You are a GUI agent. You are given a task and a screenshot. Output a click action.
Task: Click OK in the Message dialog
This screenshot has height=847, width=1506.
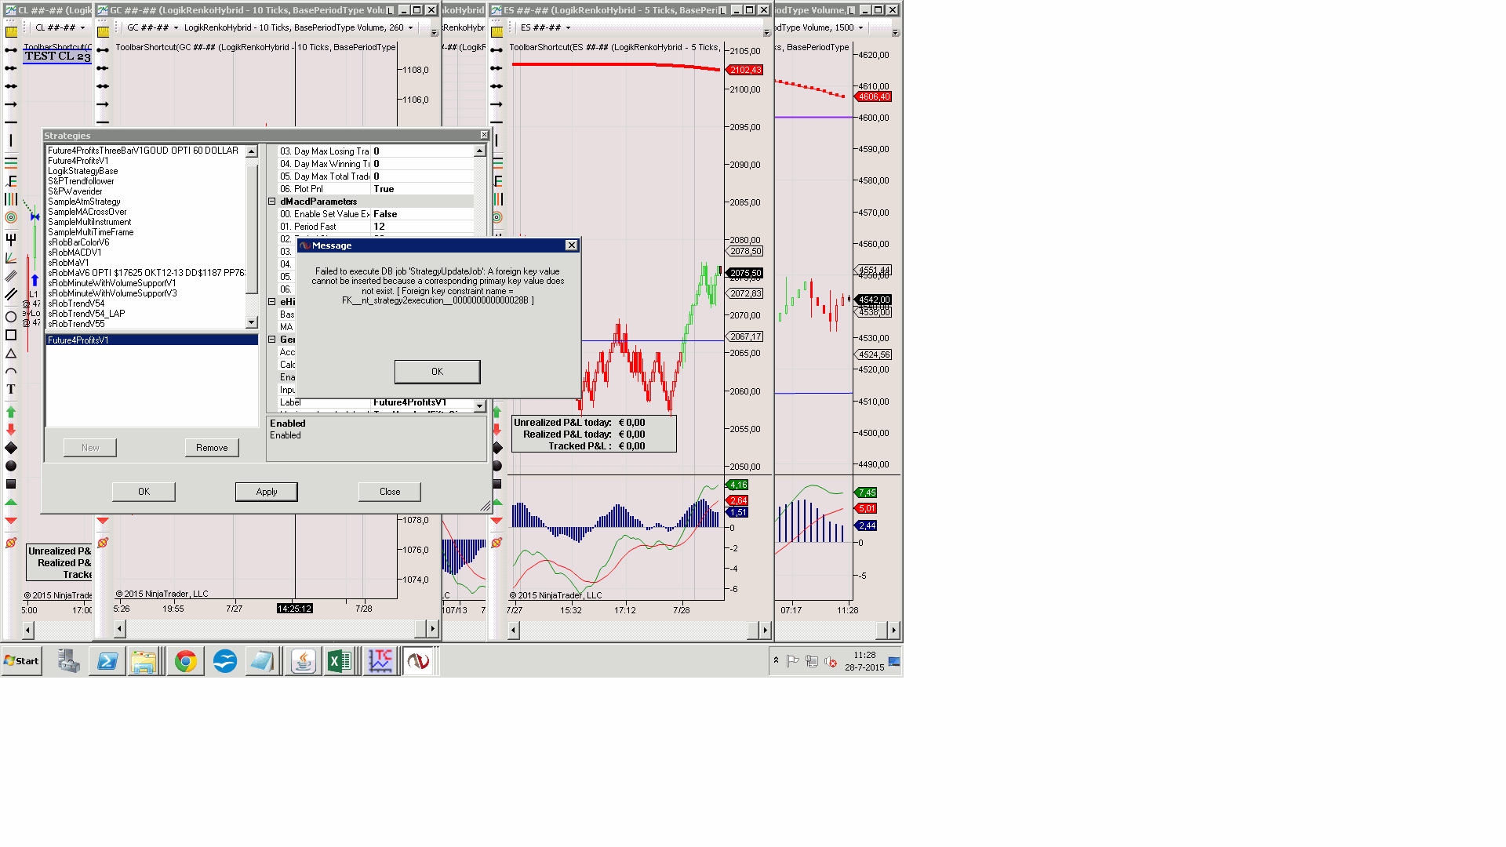437,372
